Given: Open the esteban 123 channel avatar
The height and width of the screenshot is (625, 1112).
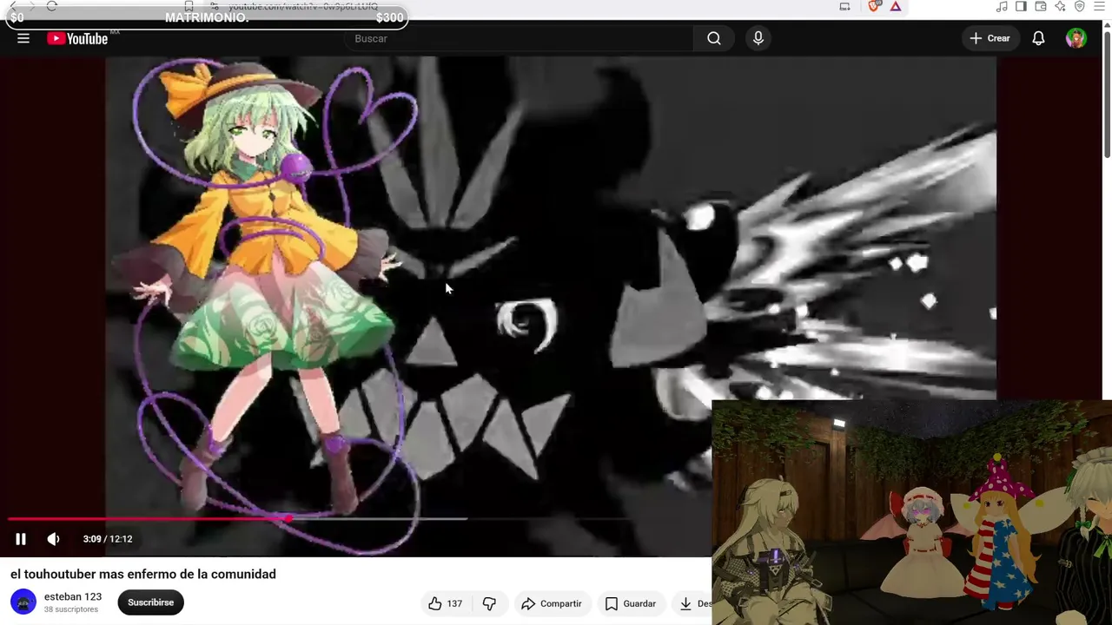Looking at the screenshot, I should click(23, 602).
